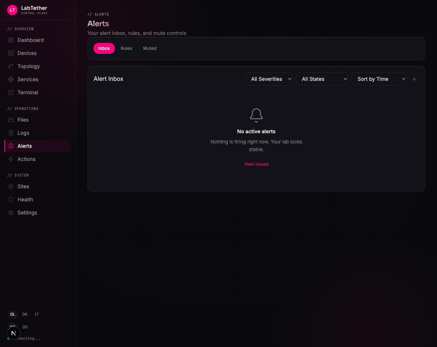Open Devices via its server icon
Screen dimensions: 437x347
[11, 53]
